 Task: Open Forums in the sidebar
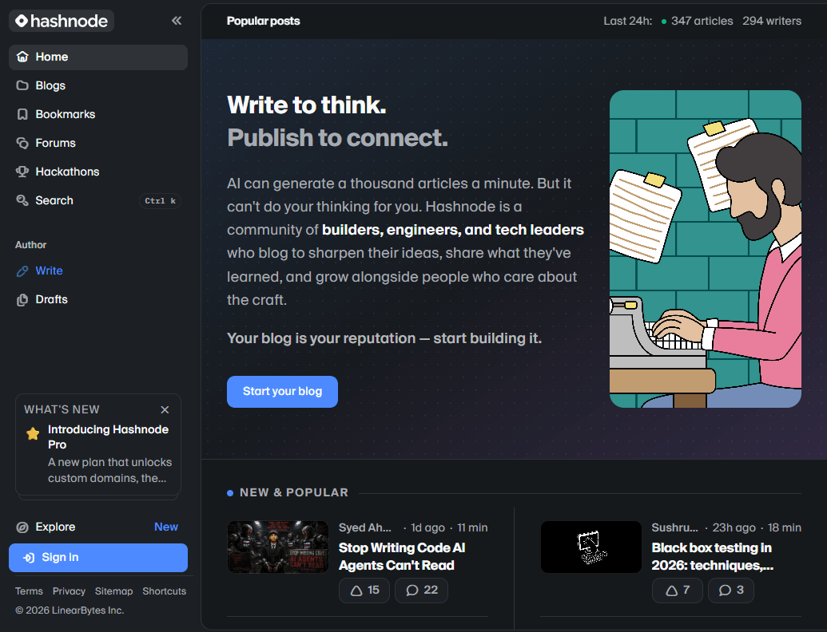(98, 143)
